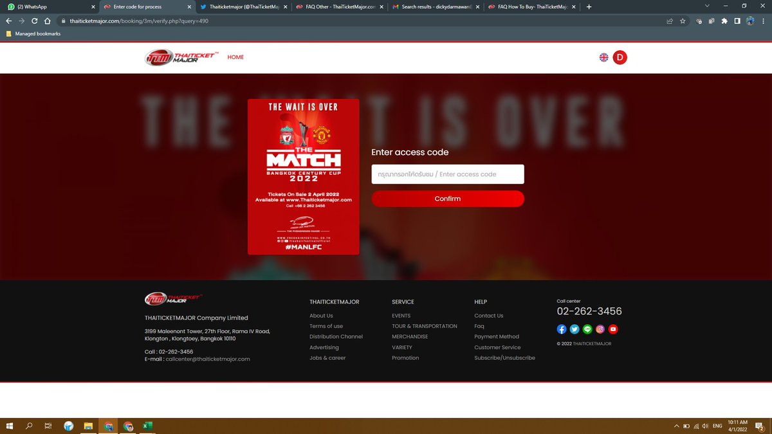Open Windows Start menu

tap(9, 426)
